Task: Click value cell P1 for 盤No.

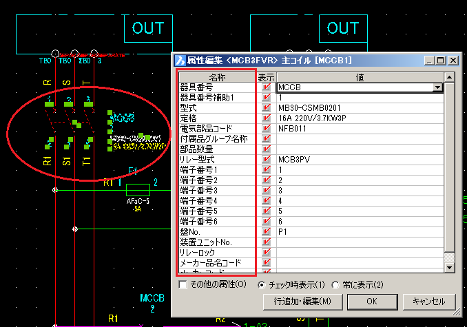Action: point(360,231)
